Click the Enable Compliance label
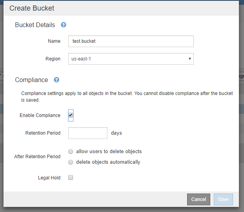This screenshot has width=244, height=212. coord(40,115)
